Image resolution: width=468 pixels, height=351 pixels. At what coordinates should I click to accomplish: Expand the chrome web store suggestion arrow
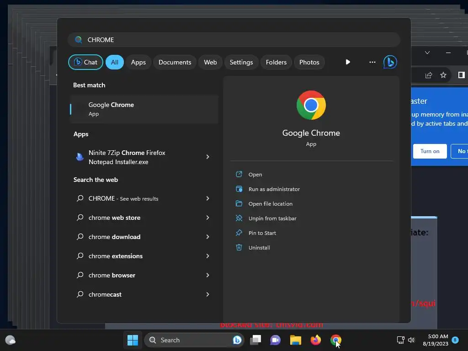click(x=208, y=218)
